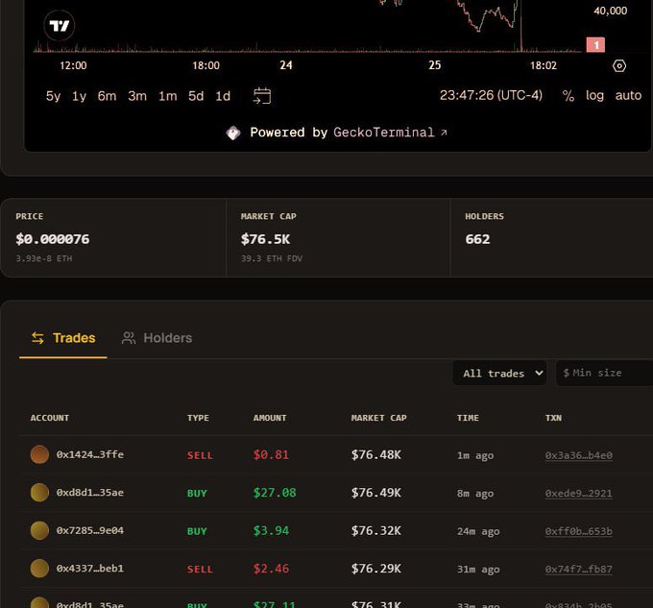
Task: Click the $76.32K market cap cell
Action: (x=376, y=530)
